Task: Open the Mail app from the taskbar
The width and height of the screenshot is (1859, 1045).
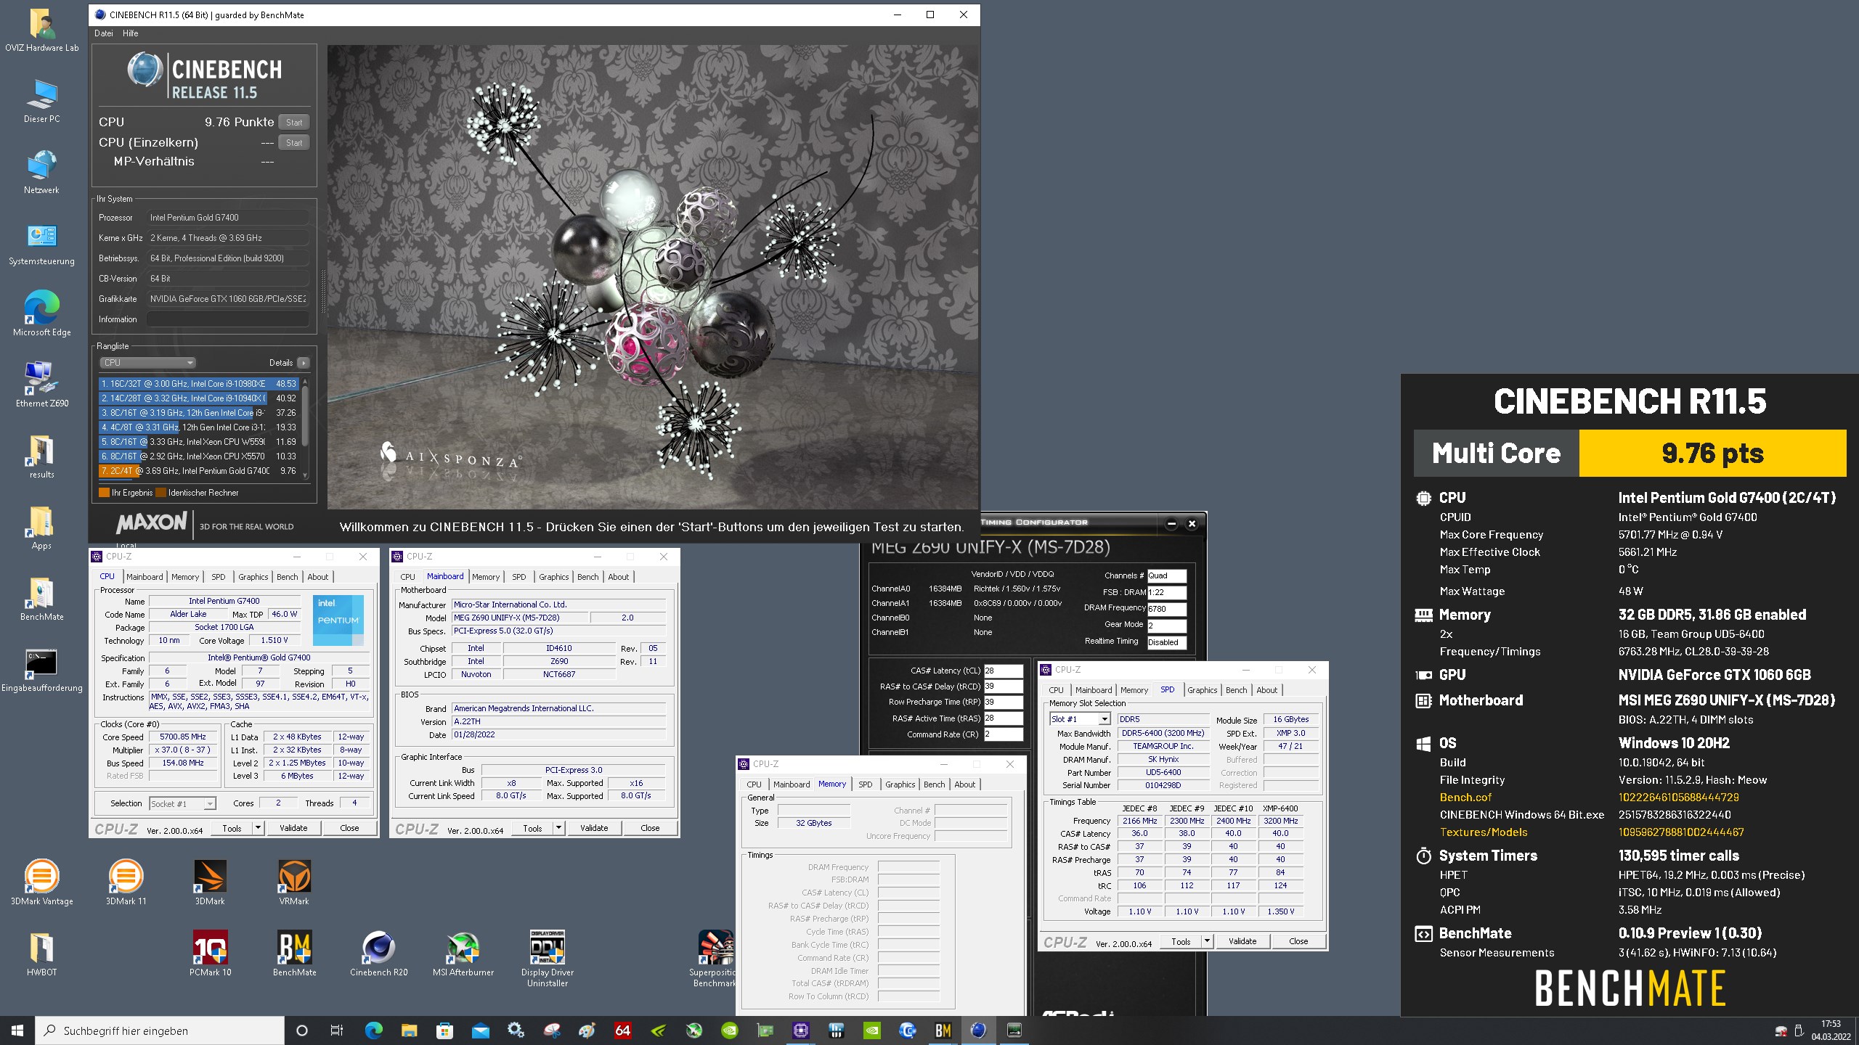Action: [480, 1030]
